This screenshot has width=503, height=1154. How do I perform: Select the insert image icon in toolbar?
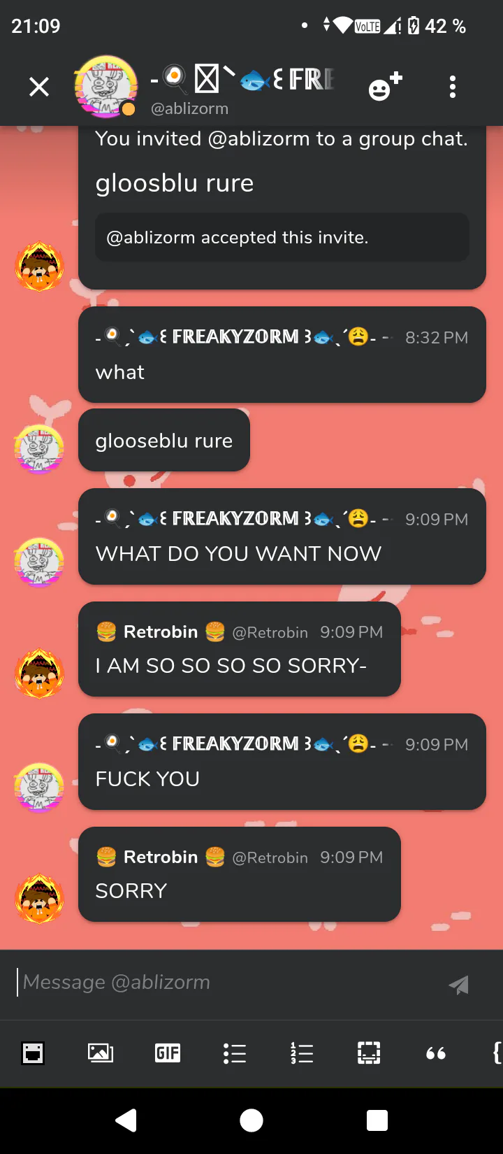pyautogui.click(x=101, y=1053)
